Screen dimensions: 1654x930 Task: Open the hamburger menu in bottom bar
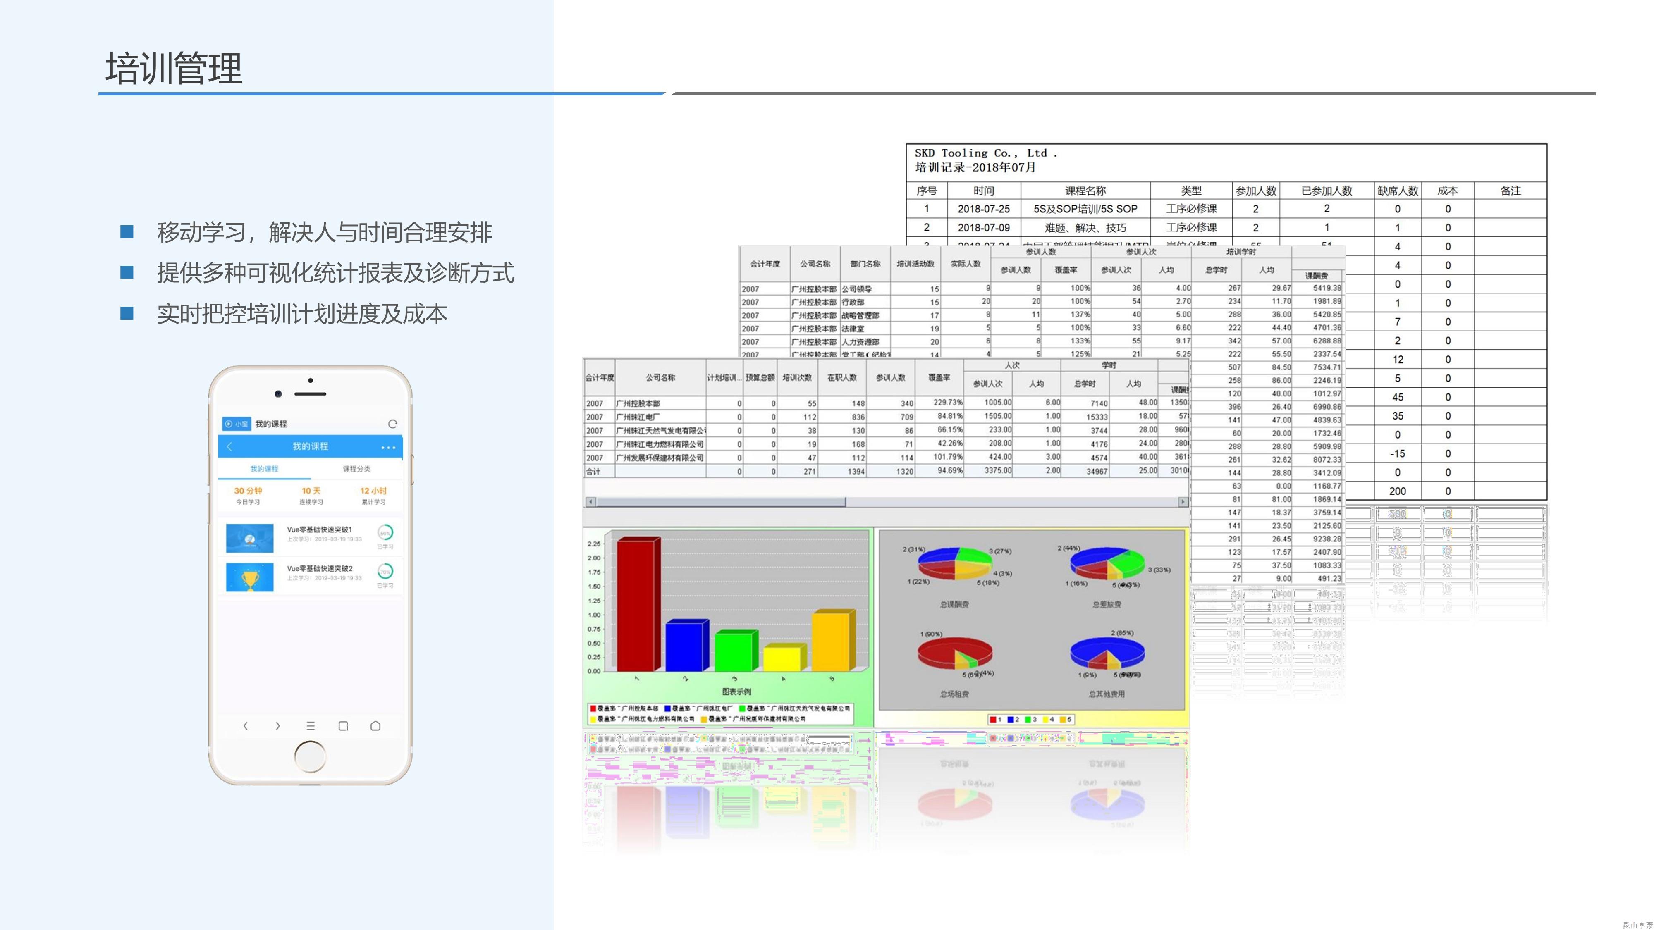(x=311, y=726)
